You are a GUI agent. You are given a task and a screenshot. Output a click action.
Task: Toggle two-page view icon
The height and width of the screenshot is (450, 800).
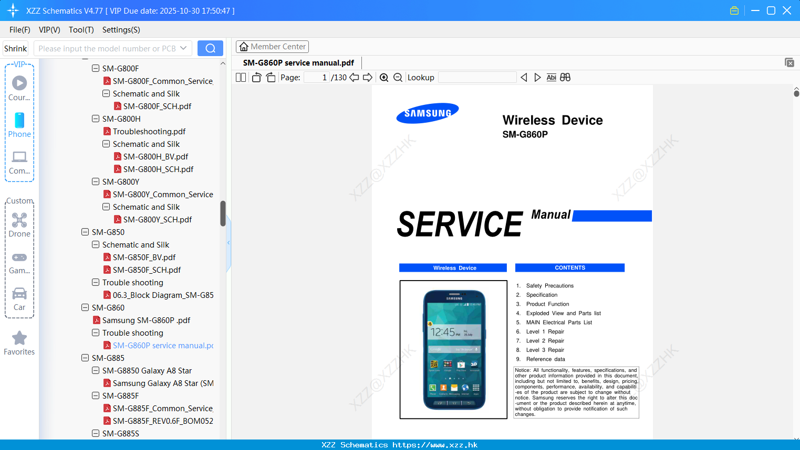click(x=241, y=77)
